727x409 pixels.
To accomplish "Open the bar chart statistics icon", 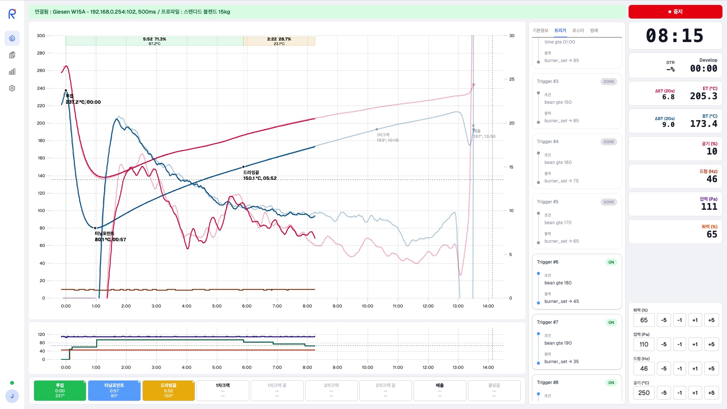I will (12, 72).
